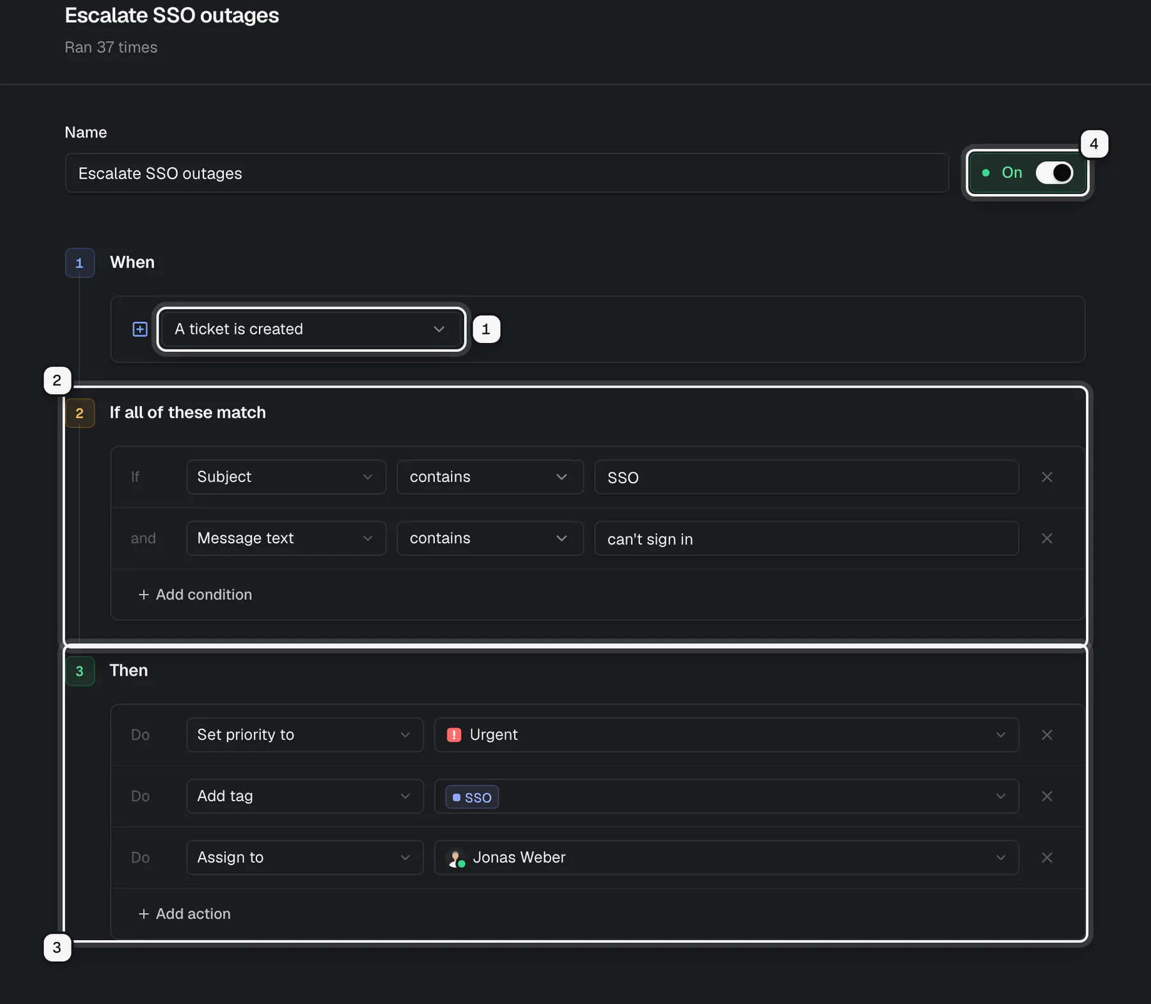Open the Message text field dropdown
1151x1004 pixels.
(286, 538)
